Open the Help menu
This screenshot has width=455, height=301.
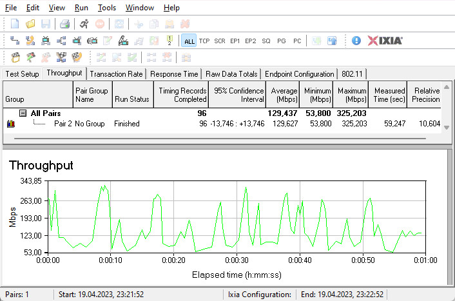click(171, 8)
